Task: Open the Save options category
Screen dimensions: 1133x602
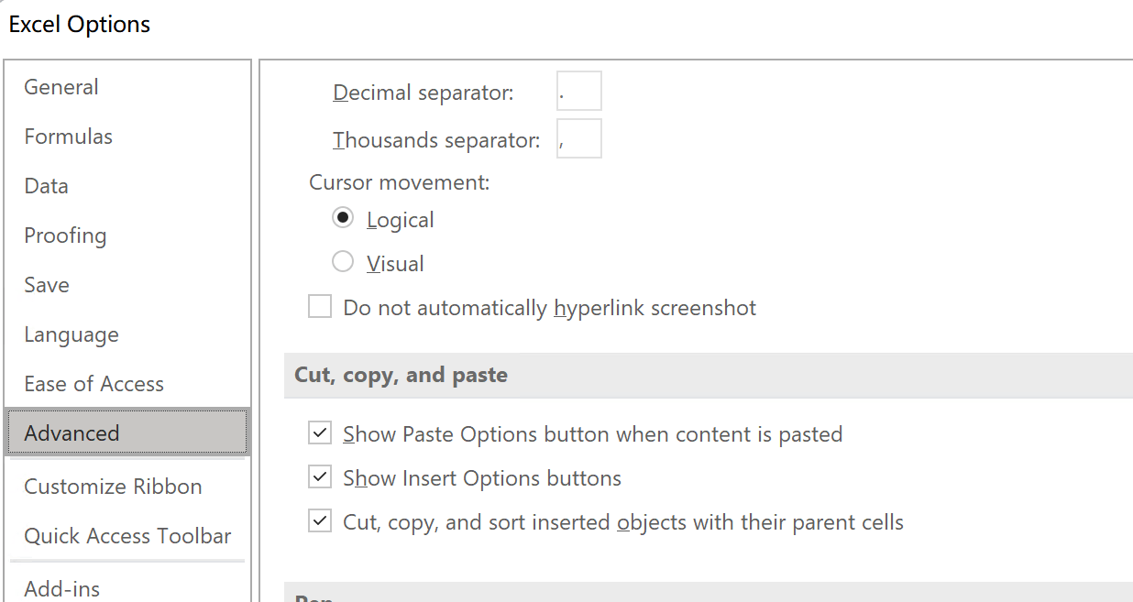Action: (47, 285)
